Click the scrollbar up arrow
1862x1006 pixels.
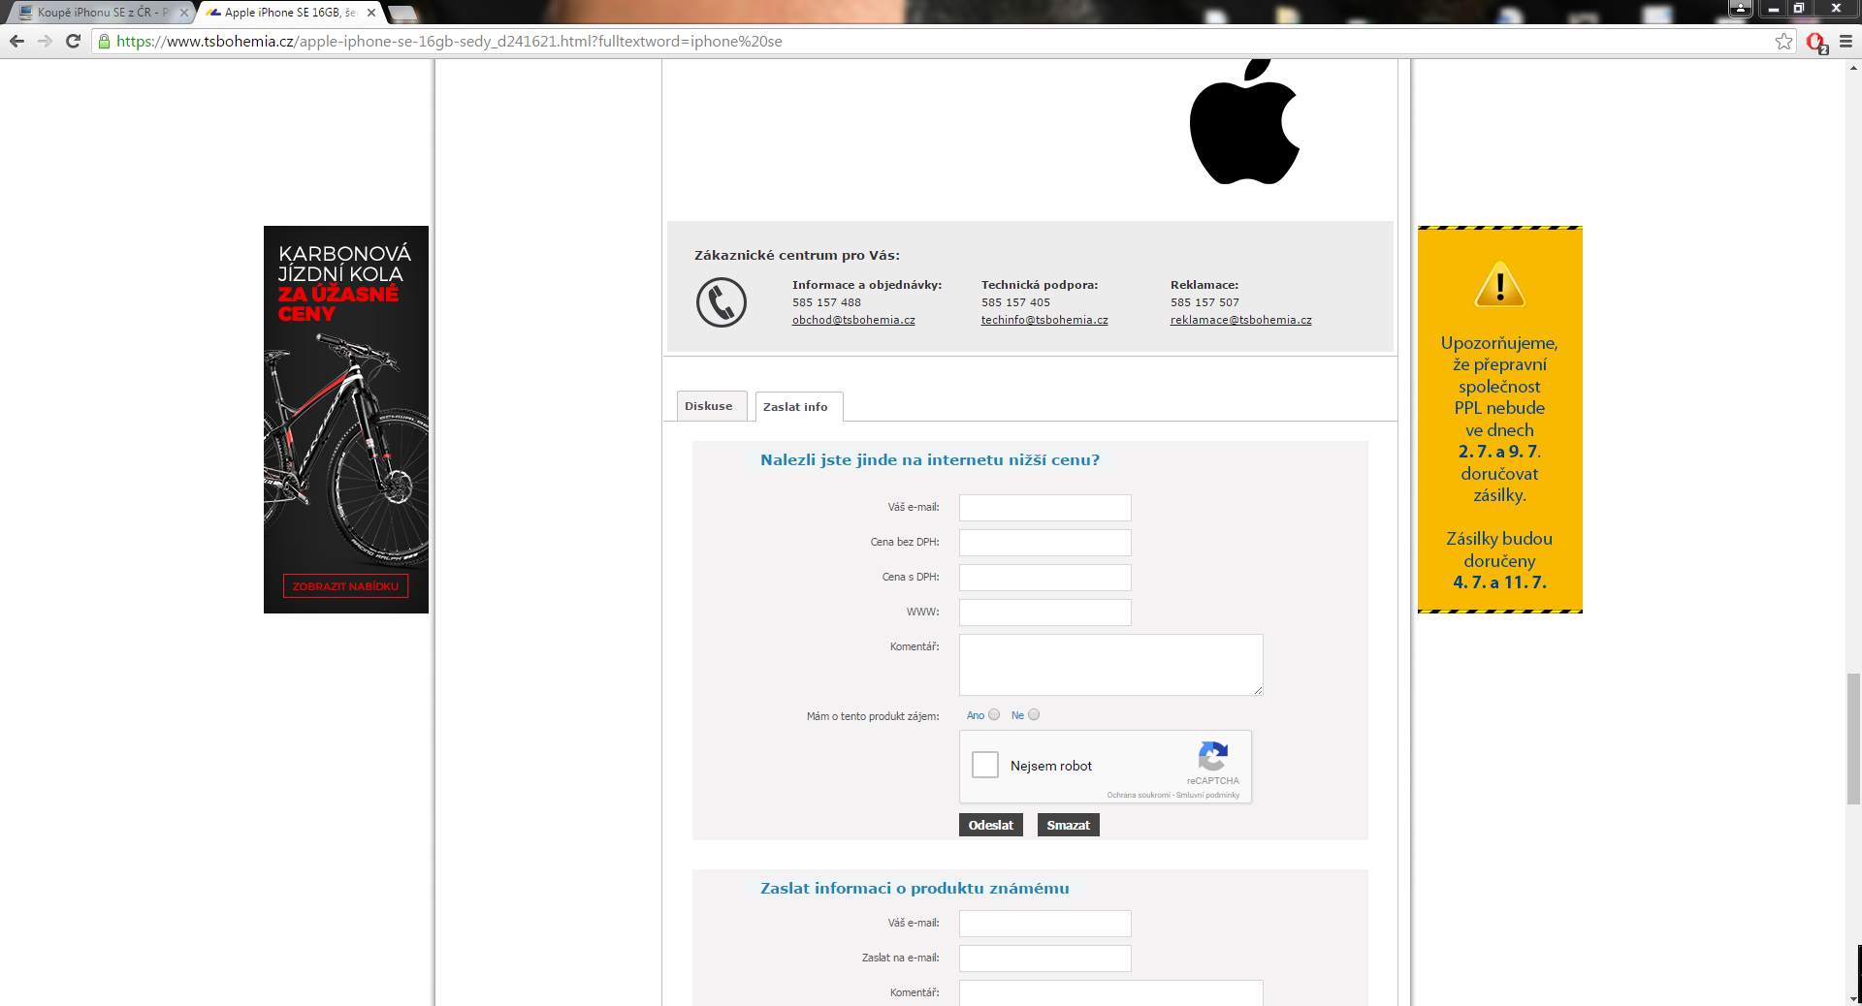point(1853,68)
